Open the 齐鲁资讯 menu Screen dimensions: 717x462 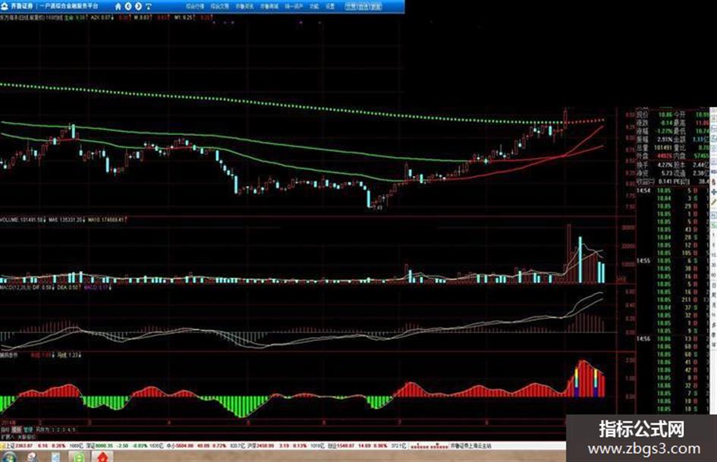point(244,6)
